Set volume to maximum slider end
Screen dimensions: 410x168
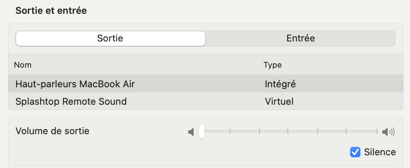point(377,131)
